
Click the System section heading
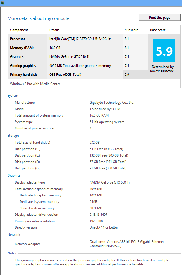click(13, 96)
